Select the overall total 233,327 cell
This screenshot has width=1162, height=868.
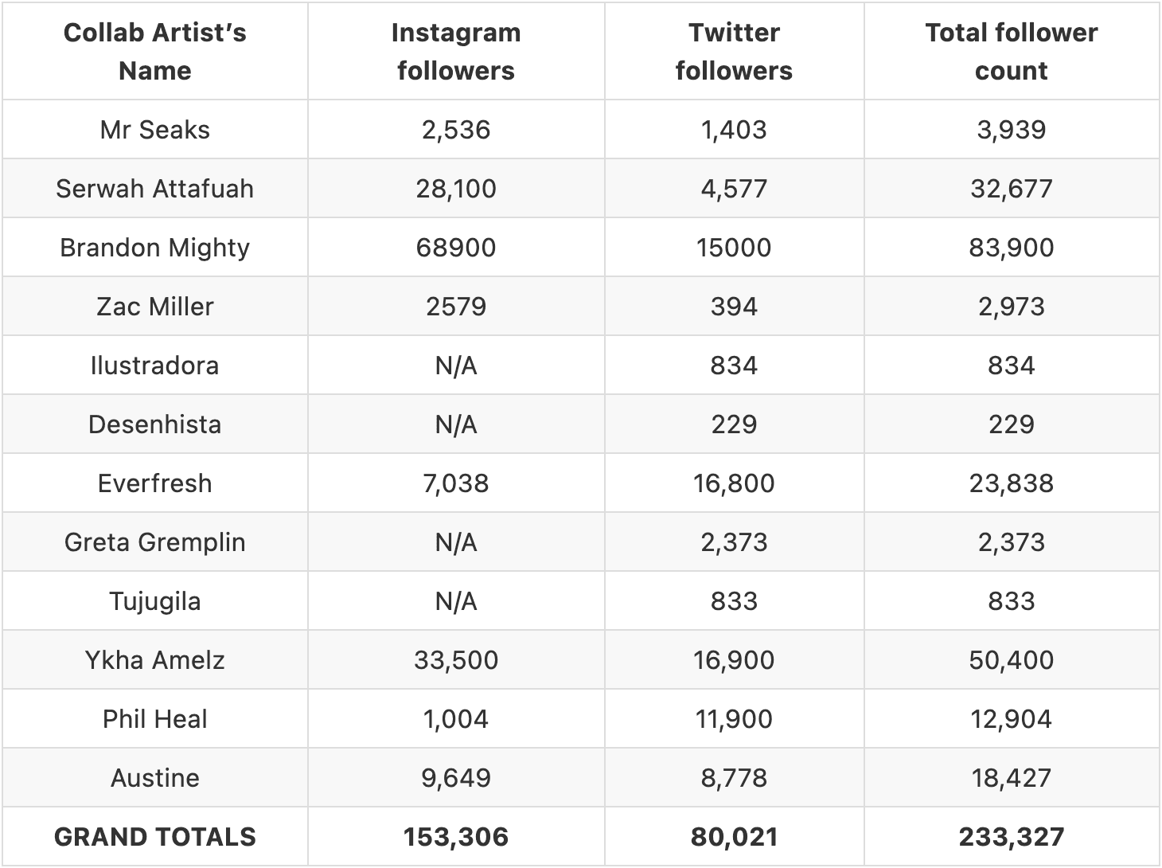pos(1011,837)
